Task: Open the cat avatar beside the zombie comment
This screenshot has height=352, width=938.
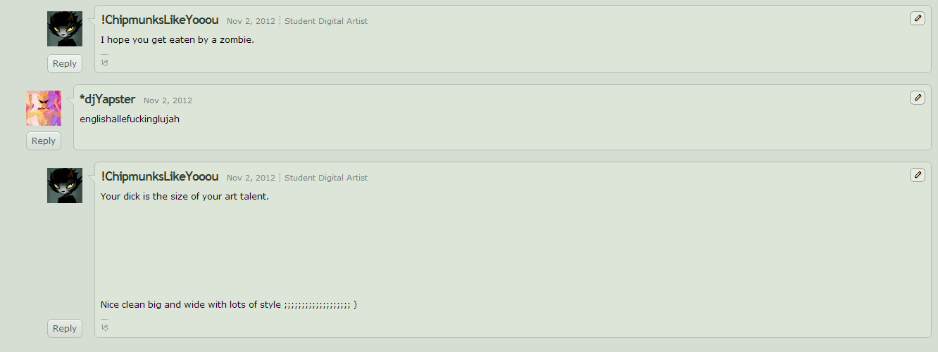Action: (x=65, y=29)
